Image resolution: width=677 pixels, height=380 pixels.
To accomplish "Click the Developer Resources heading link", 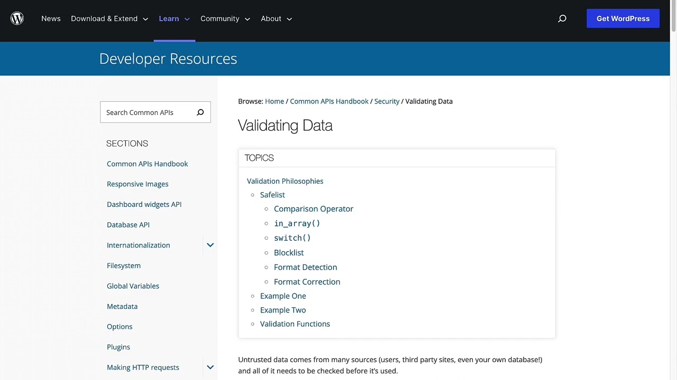I will pyautogui.click(x=168, y=59).
